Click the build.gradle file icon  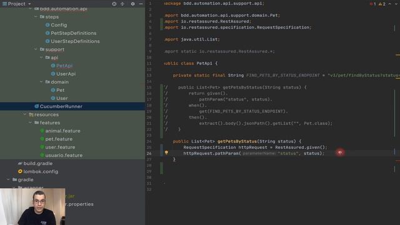pyautogui.click(x=20, y=164)
